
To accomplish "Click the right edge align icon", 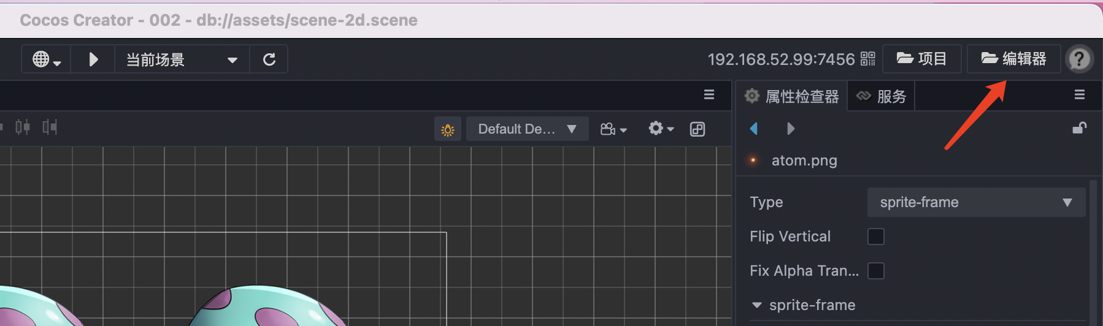I will coord(50,127).
